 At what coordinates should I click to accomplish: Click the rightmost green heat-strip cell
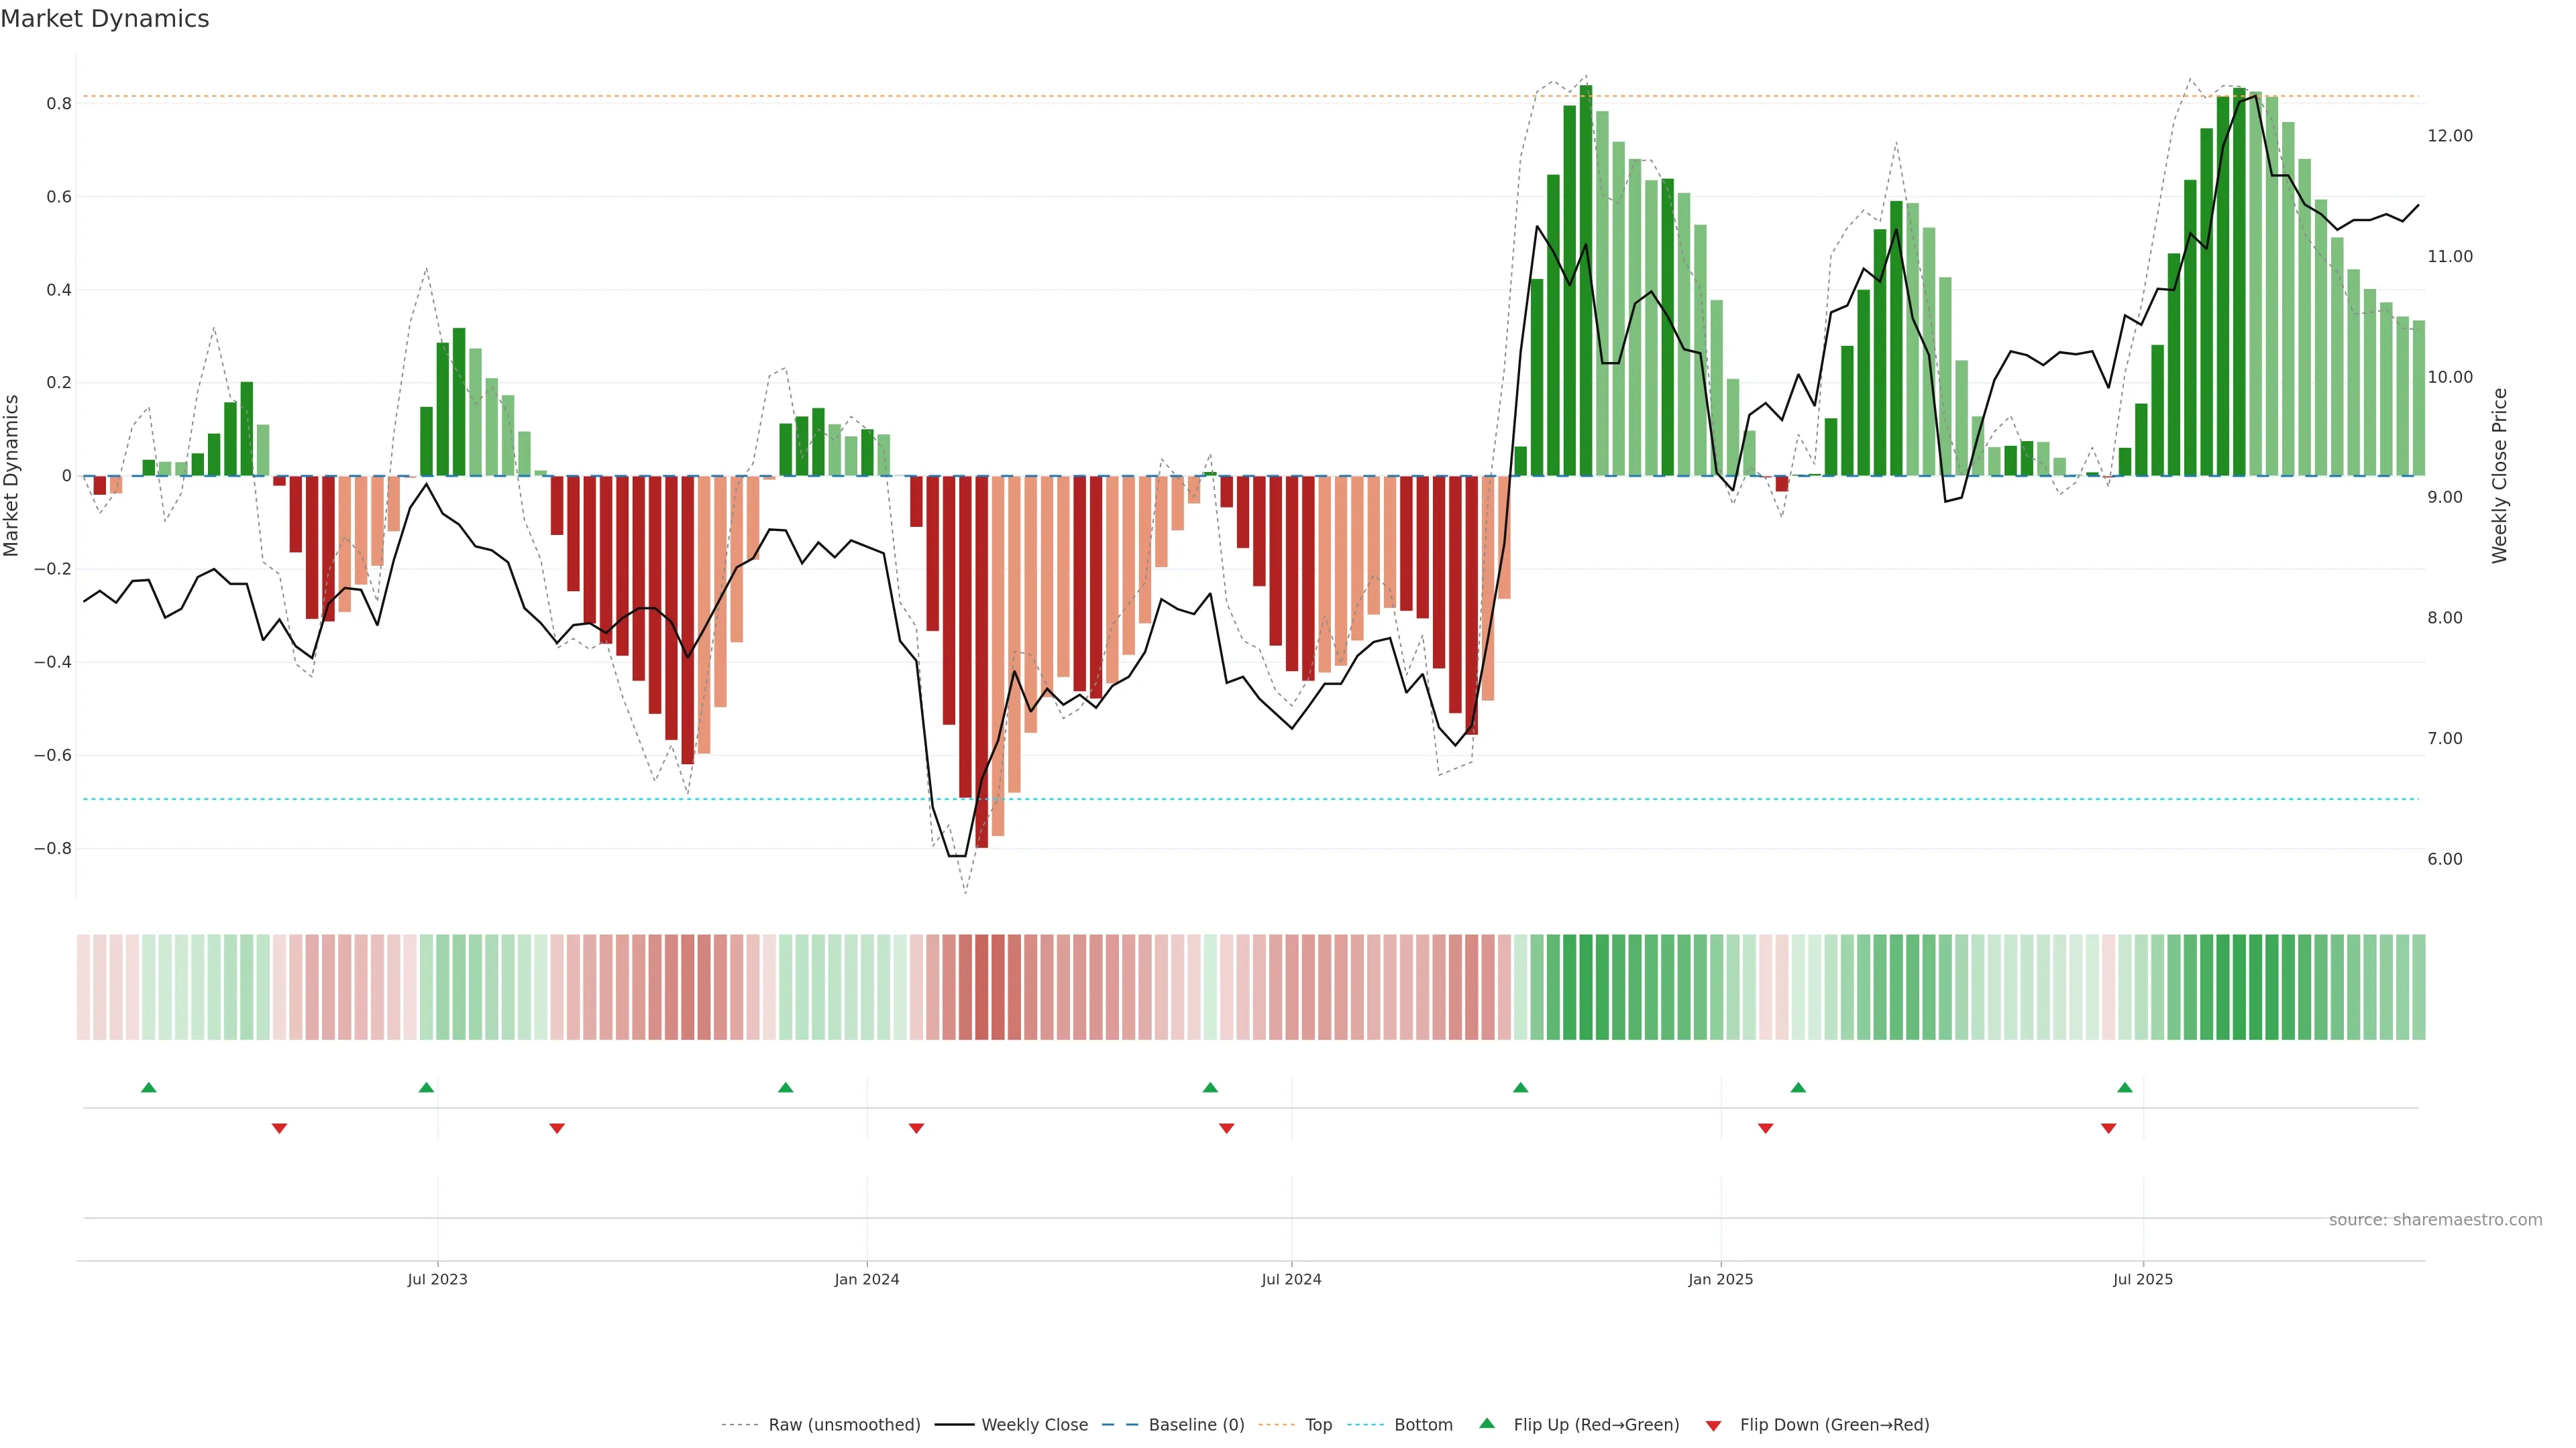click(x=2418, y=987)
